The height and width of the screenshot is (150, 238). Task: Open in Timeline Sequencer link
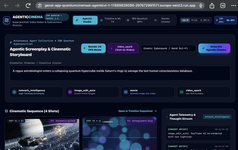[x=138, y=111]
